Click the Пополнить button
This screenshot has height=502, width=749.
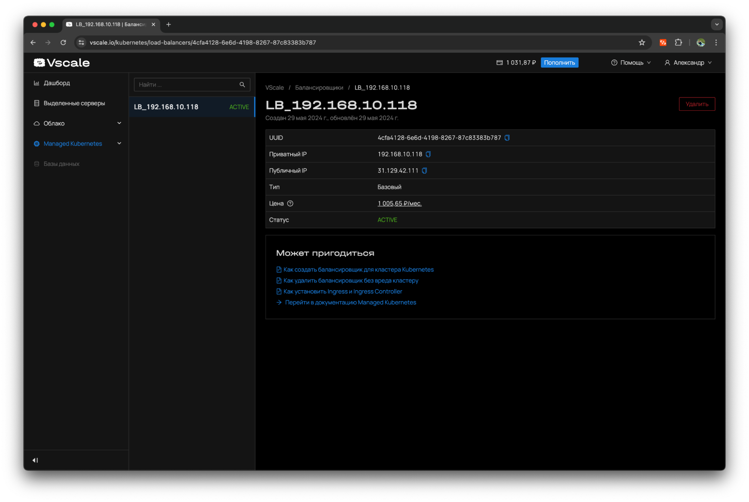click(559, 63)
